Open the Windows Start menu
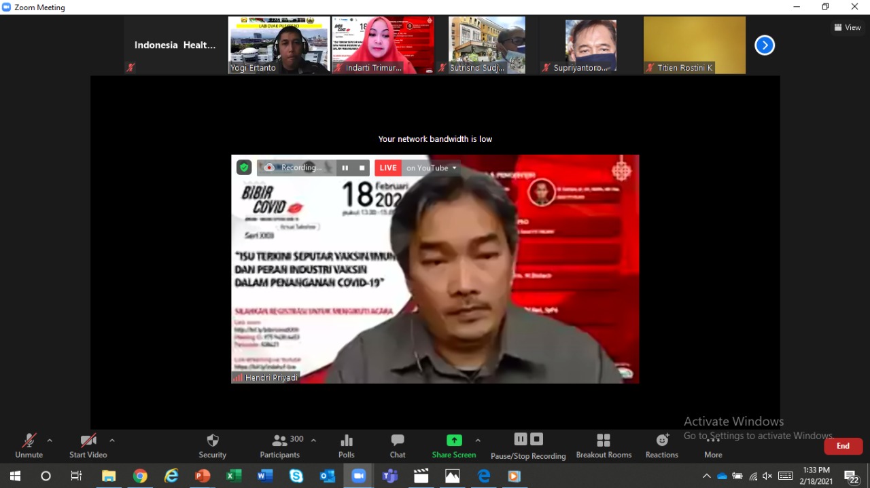870x488 pixels. (x=15, y=476)
